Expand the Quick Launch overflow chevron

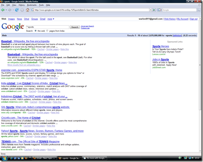(30, 157)
